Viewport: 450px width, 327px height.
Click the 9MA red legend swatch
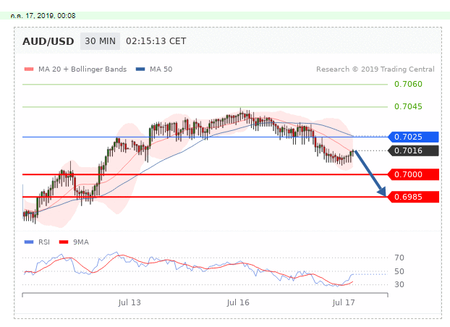(x=64, y=242)
